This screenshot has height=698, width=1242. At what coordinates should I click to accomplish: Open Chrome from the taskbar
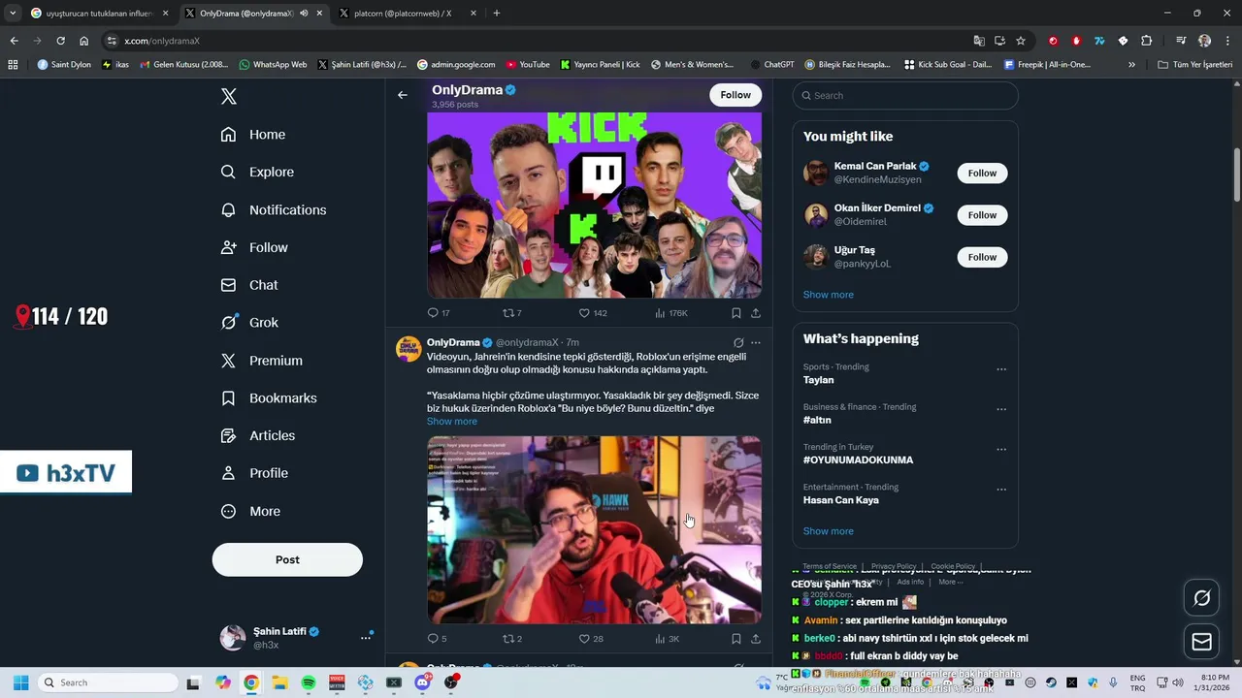click(251, 682)
